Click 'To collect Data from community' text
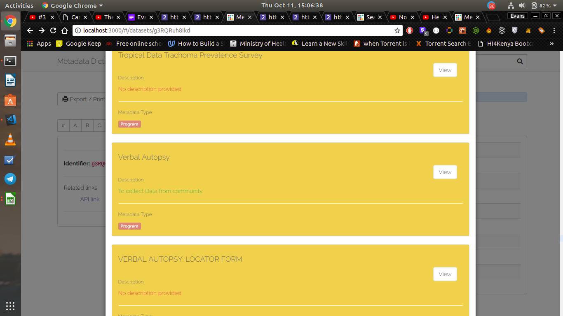The width and height of the screenshot is (563, 316). (x=160, y=191)
